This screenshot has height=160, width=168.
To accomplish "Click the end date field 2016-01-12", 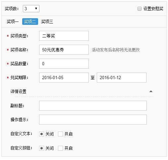I will (x=122, y=78).
